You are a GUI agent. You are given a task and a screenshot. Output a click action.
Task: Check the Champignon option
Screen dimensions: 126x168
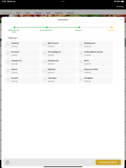[x=45, y=53]
